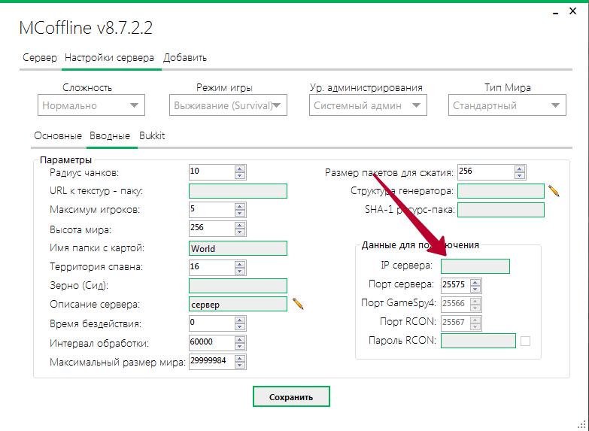589x431 pixels.
Task: Select the Вводные sub-tab
Action: click(110, 135)
